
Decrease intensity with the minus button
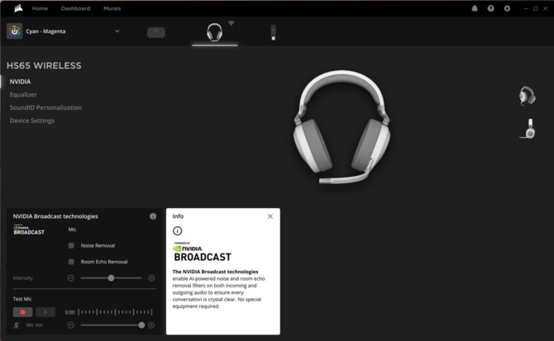click(70, 278)
